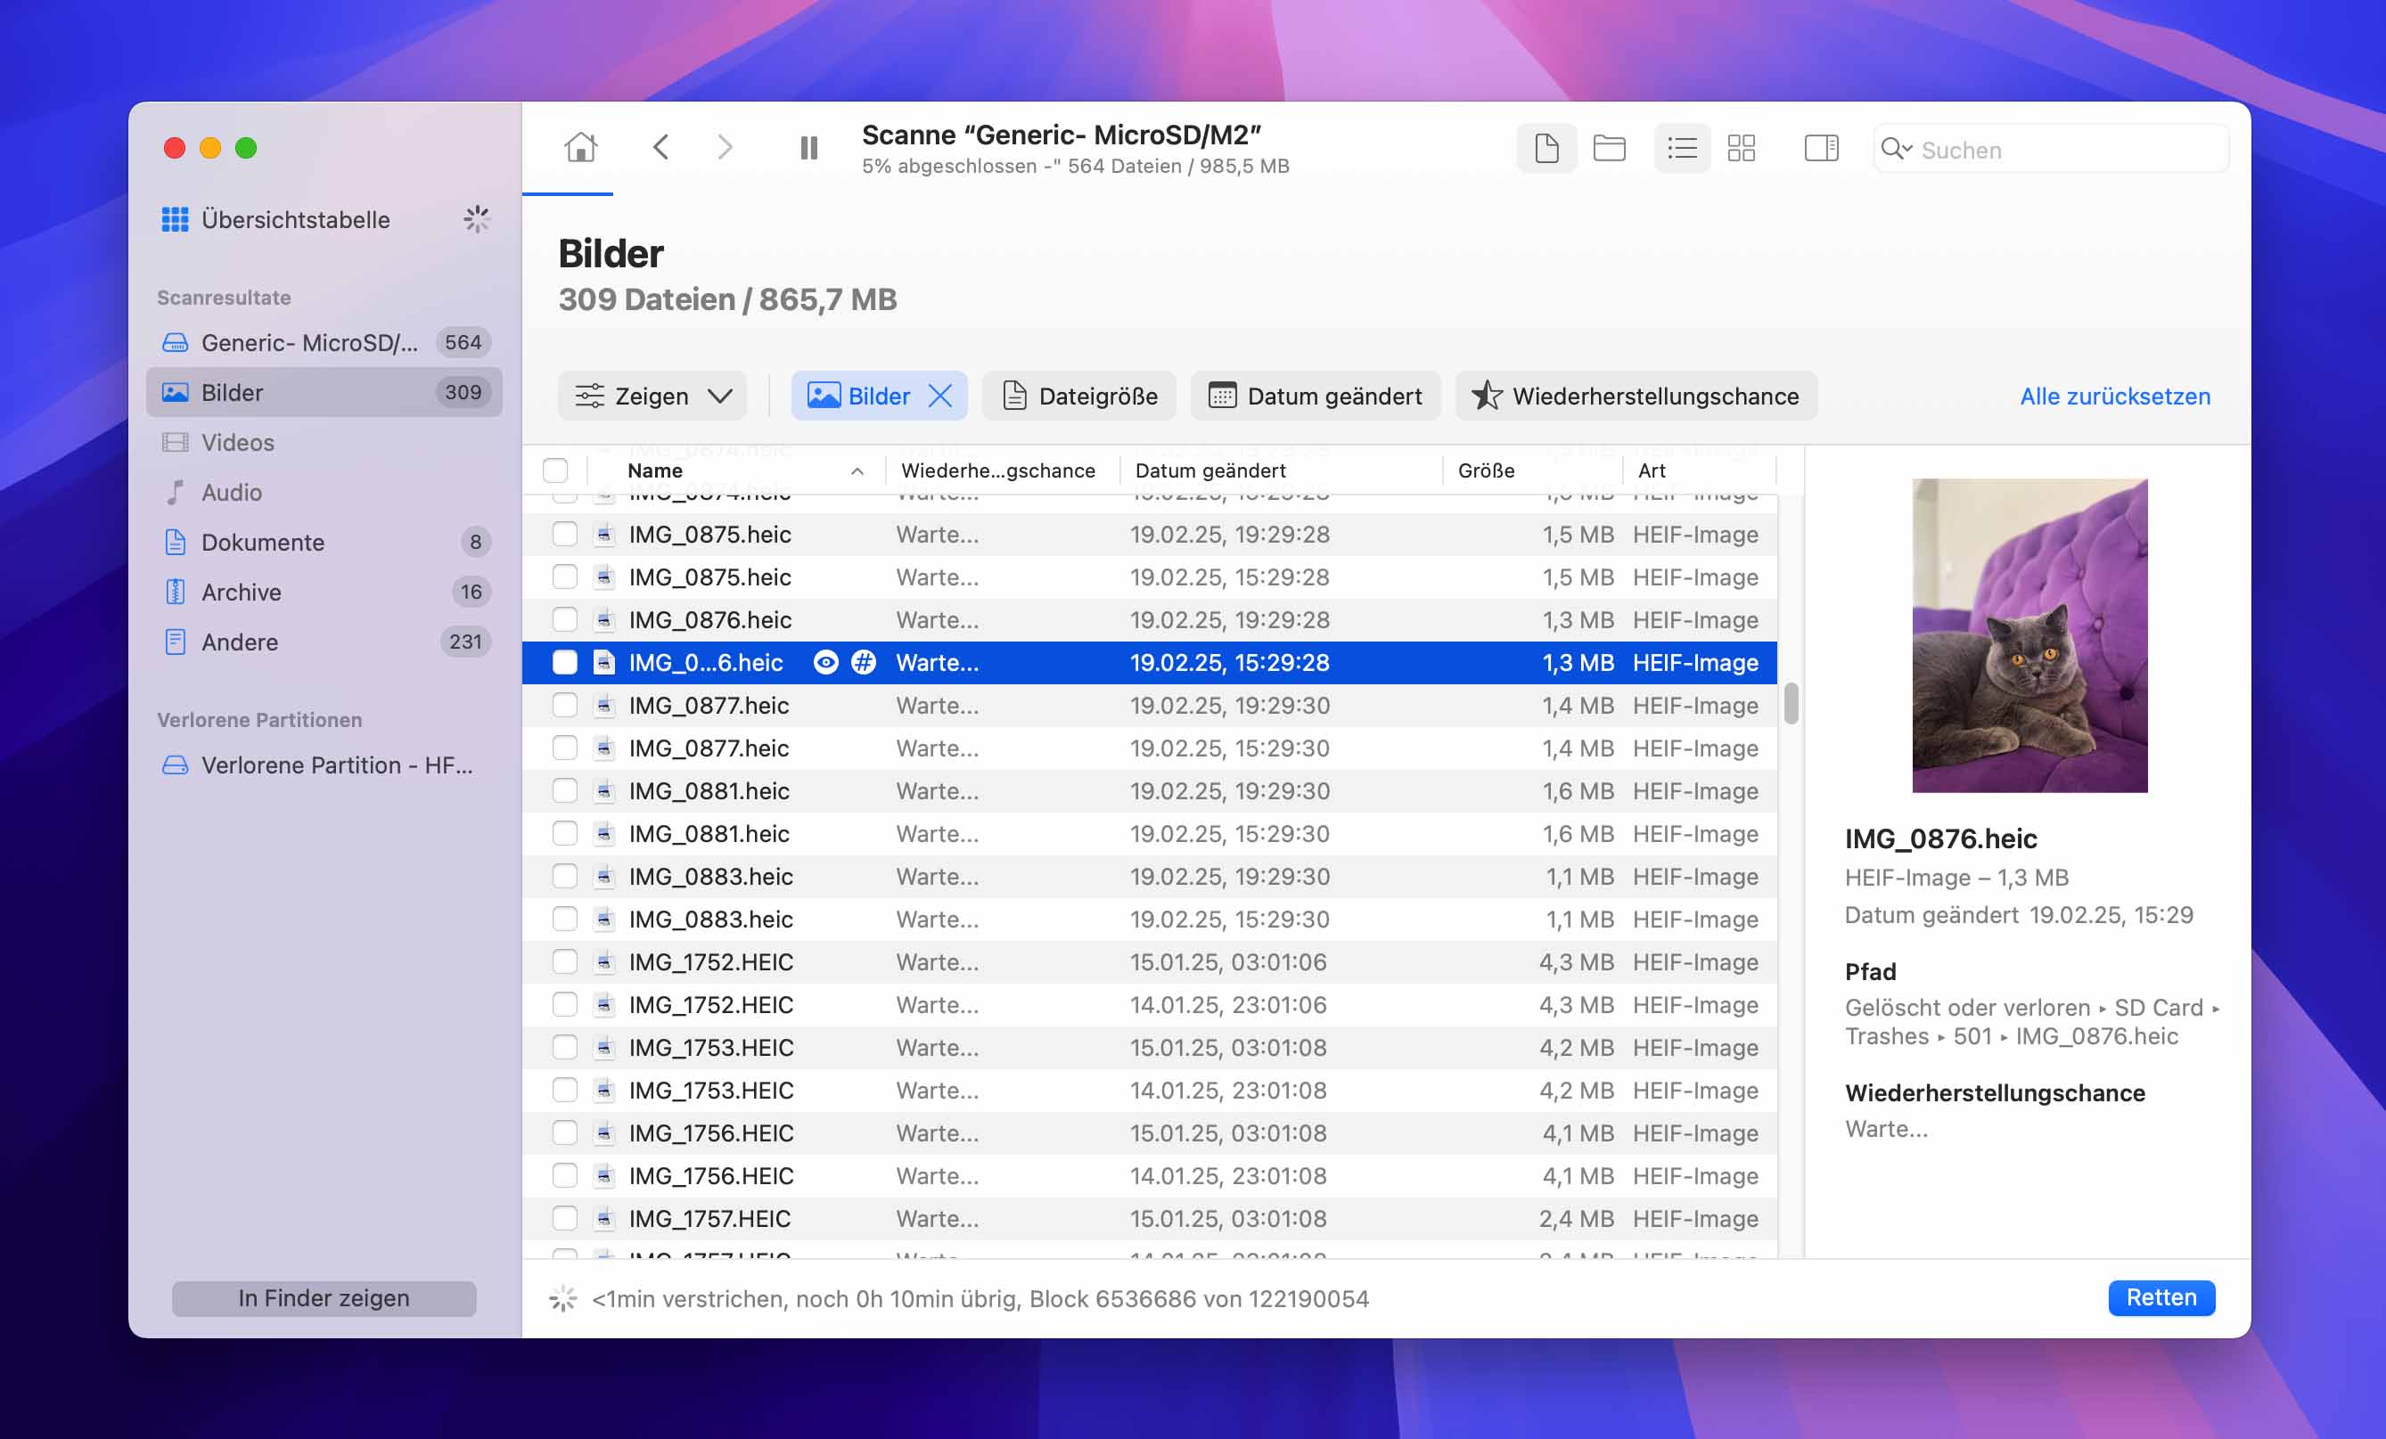Switch to folder view icon in toolbar
Viewport: 2386px width, 1439px height.
(x=1610, y=148)
